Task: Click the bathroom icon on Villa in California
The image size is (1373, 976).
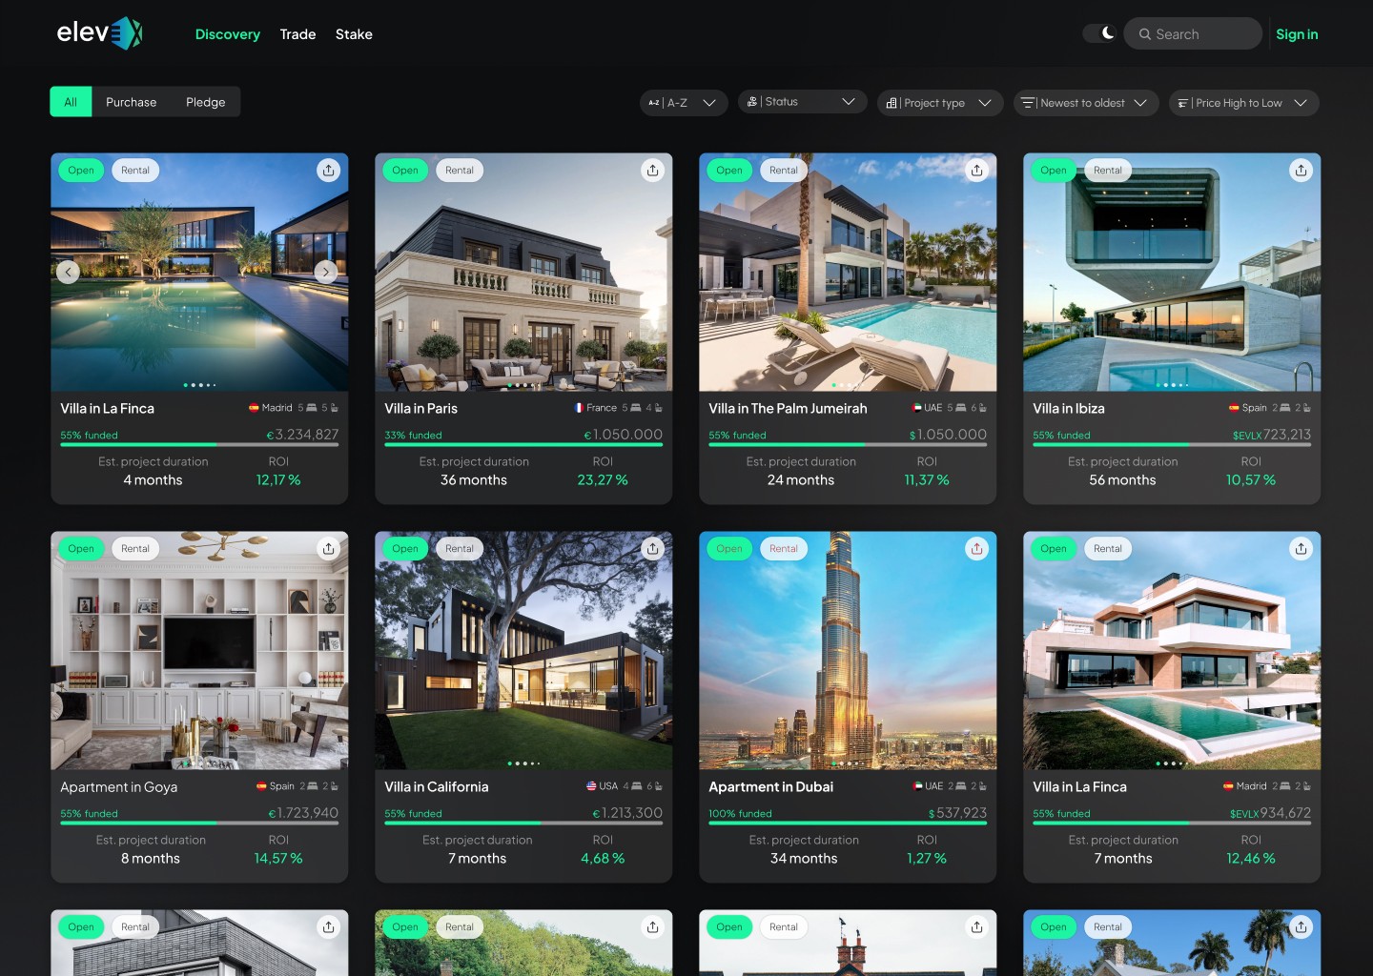Action: (x=658, y=786)
